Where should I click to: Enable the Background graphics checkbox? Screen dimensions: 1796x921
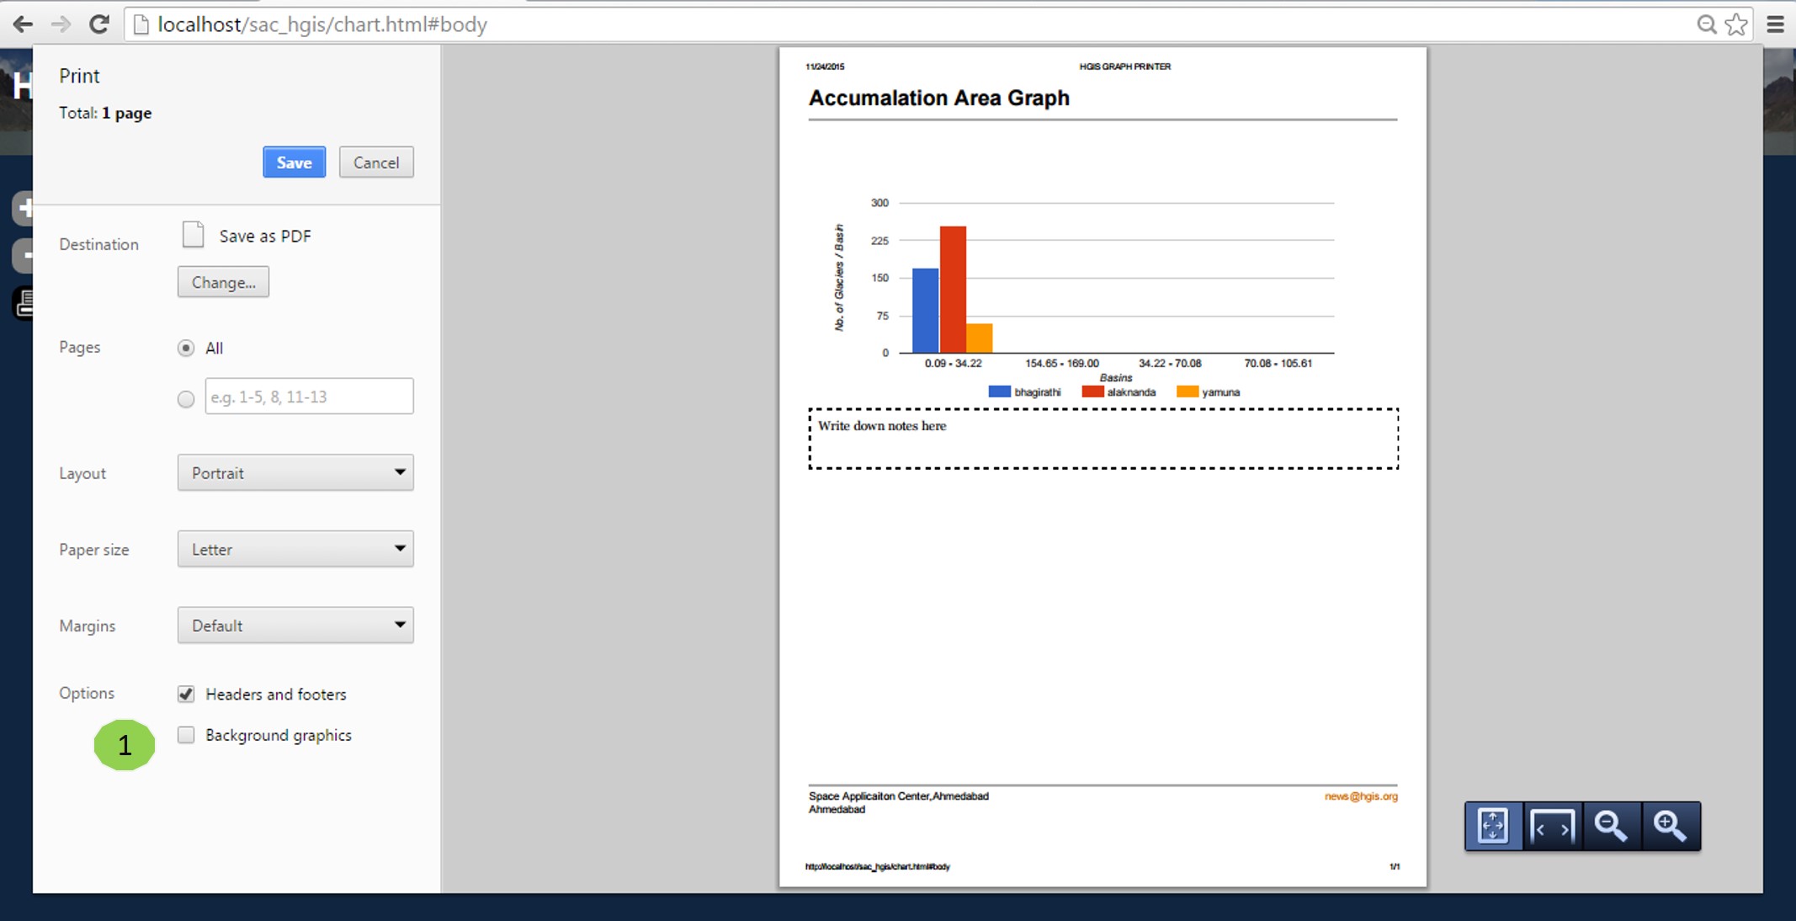[x=186, y=735]
